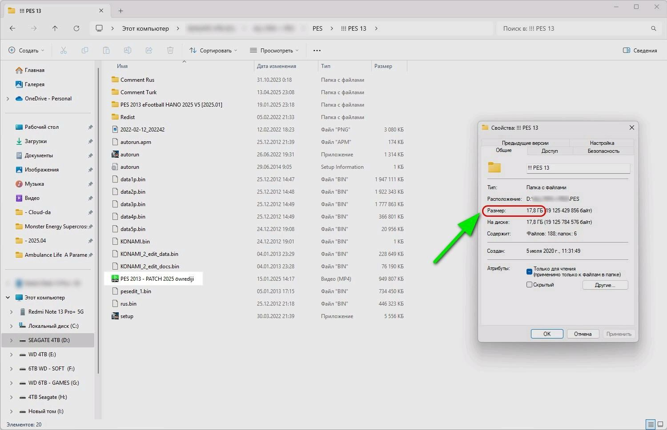Screen dimensions: 667x430
Task: Go back with the left arrow
Action: (x=12, y=28)
